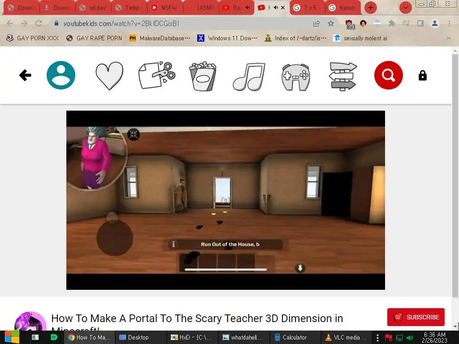Open the Windows 11 Dow… bookmark
Viewport: 459px width, 344px height.
point(227,39)
